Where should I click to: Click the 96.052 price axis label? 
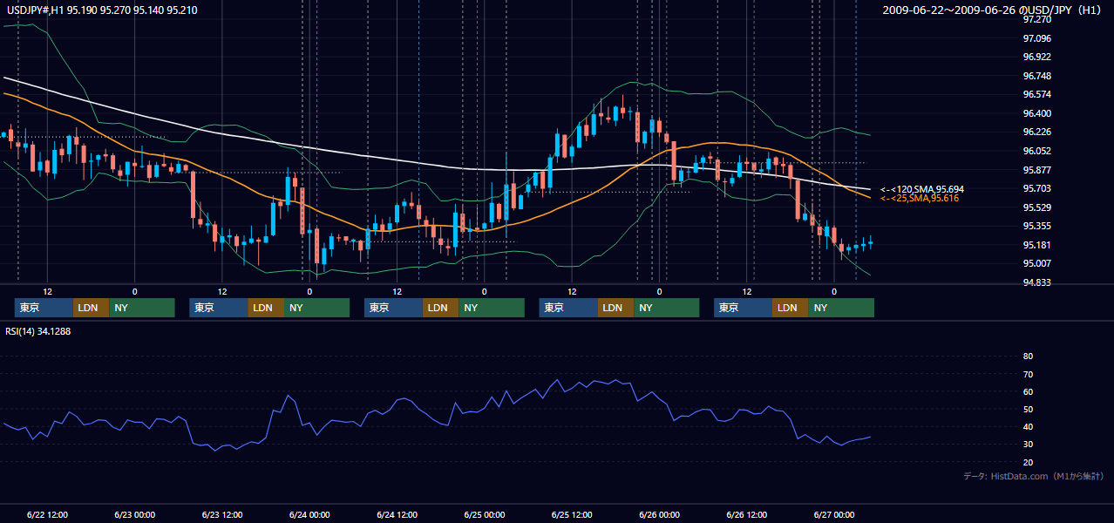tap(1036, 151)
